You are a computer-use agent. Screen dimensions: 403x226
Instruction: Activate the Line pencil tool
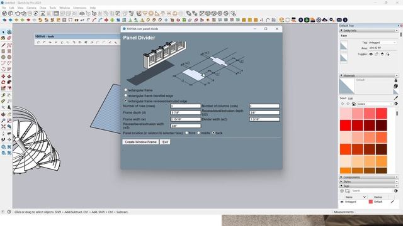point(3,45)
